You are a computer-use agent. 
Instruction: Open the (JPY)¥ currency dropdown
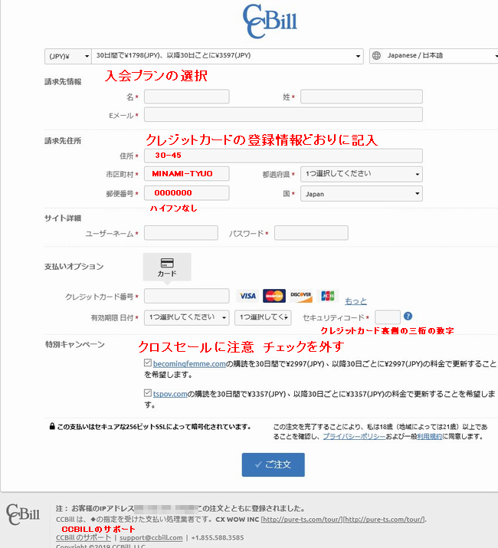(x=67, y=56)
